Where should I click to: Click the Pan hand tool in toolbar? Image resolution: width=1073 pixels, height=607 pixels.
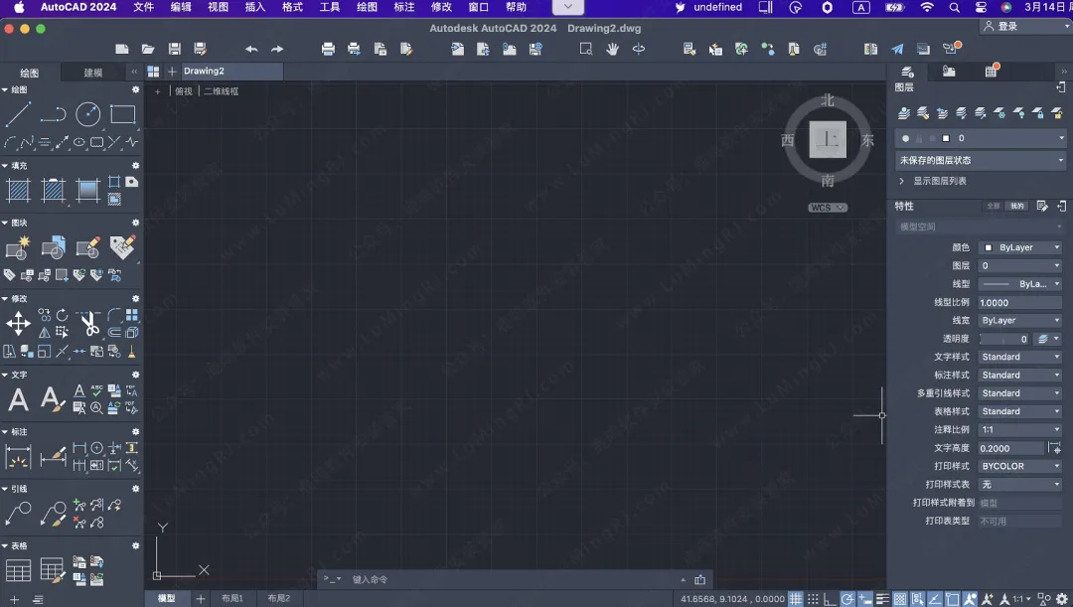coord(612,49)
